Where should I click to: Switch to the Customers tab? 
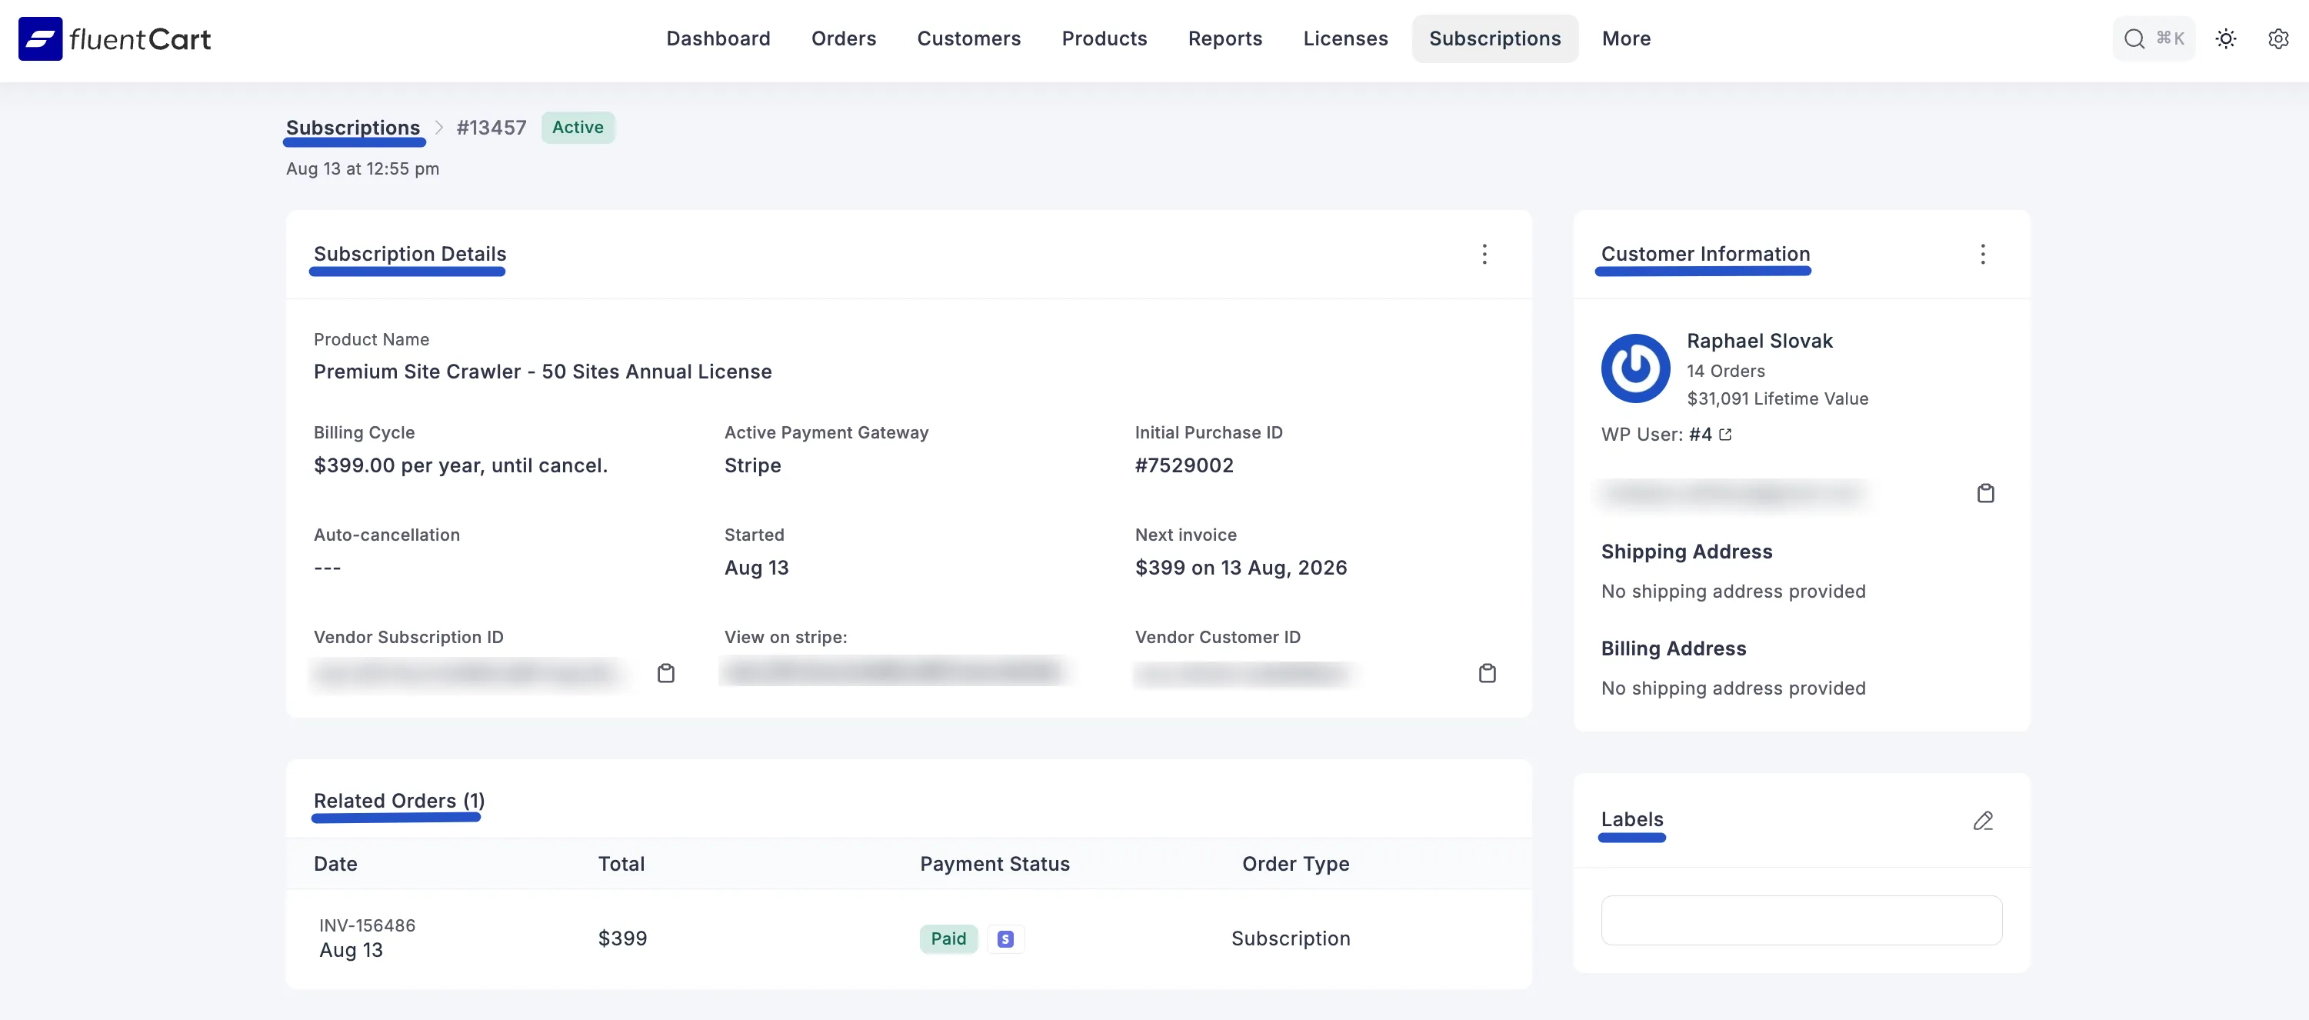pyautogui.click(x=969, y=38)
